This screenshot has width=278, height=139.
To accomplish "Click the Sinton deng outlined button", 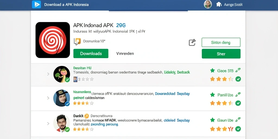I will pyautogui.click(x=221, y=42).
